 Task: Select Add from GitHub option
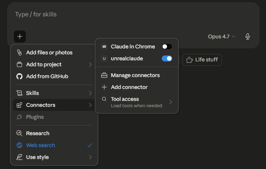pos(54,76)
